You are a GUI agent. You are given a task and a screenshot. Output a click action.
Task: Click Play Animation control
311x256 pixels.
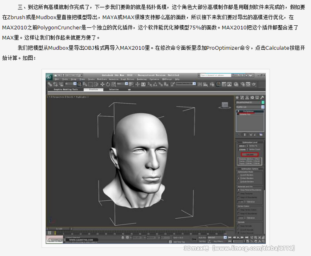tap(238, 237)
